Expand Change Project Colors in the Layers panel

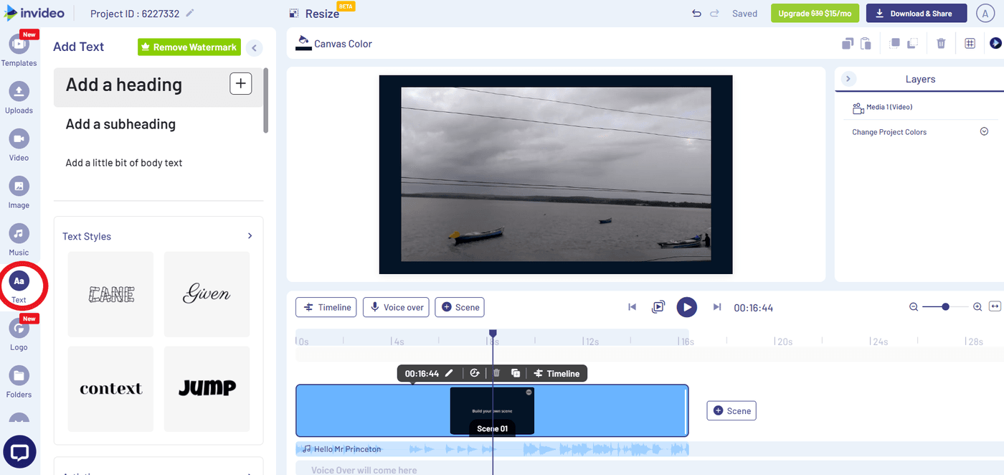[x=984, y=131]
